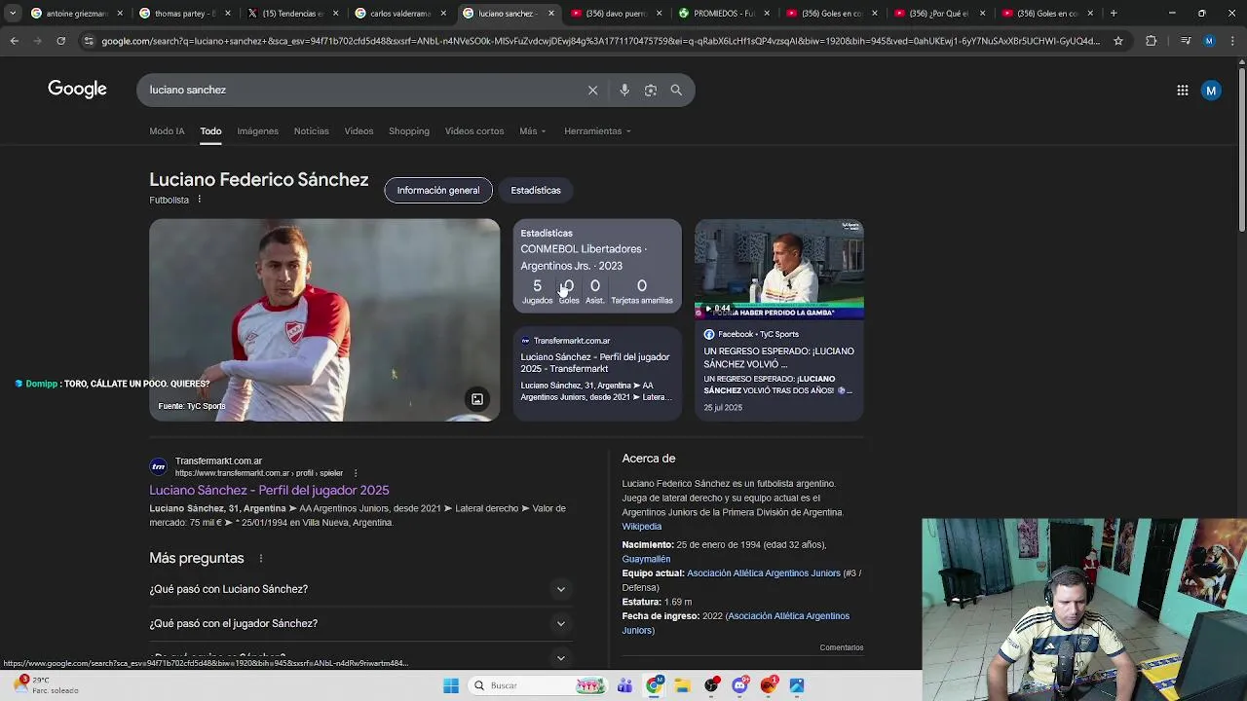Select the Noticias search tab
Viewport: 1247px width, 701px height.
(x=312, y=131)
